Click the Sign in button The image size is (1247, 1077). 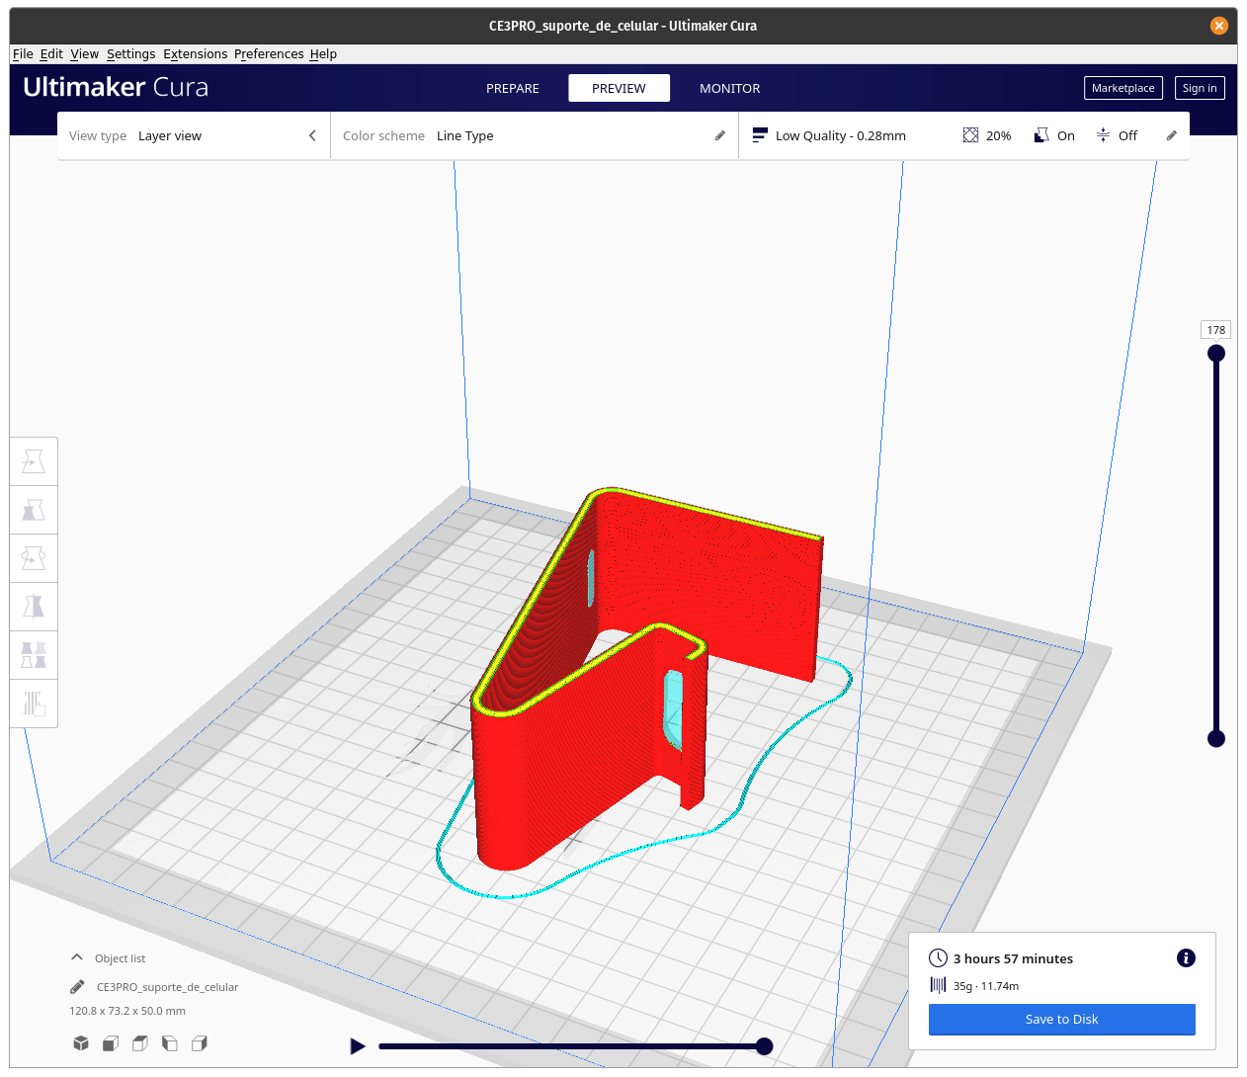[x=1200, y=88]
